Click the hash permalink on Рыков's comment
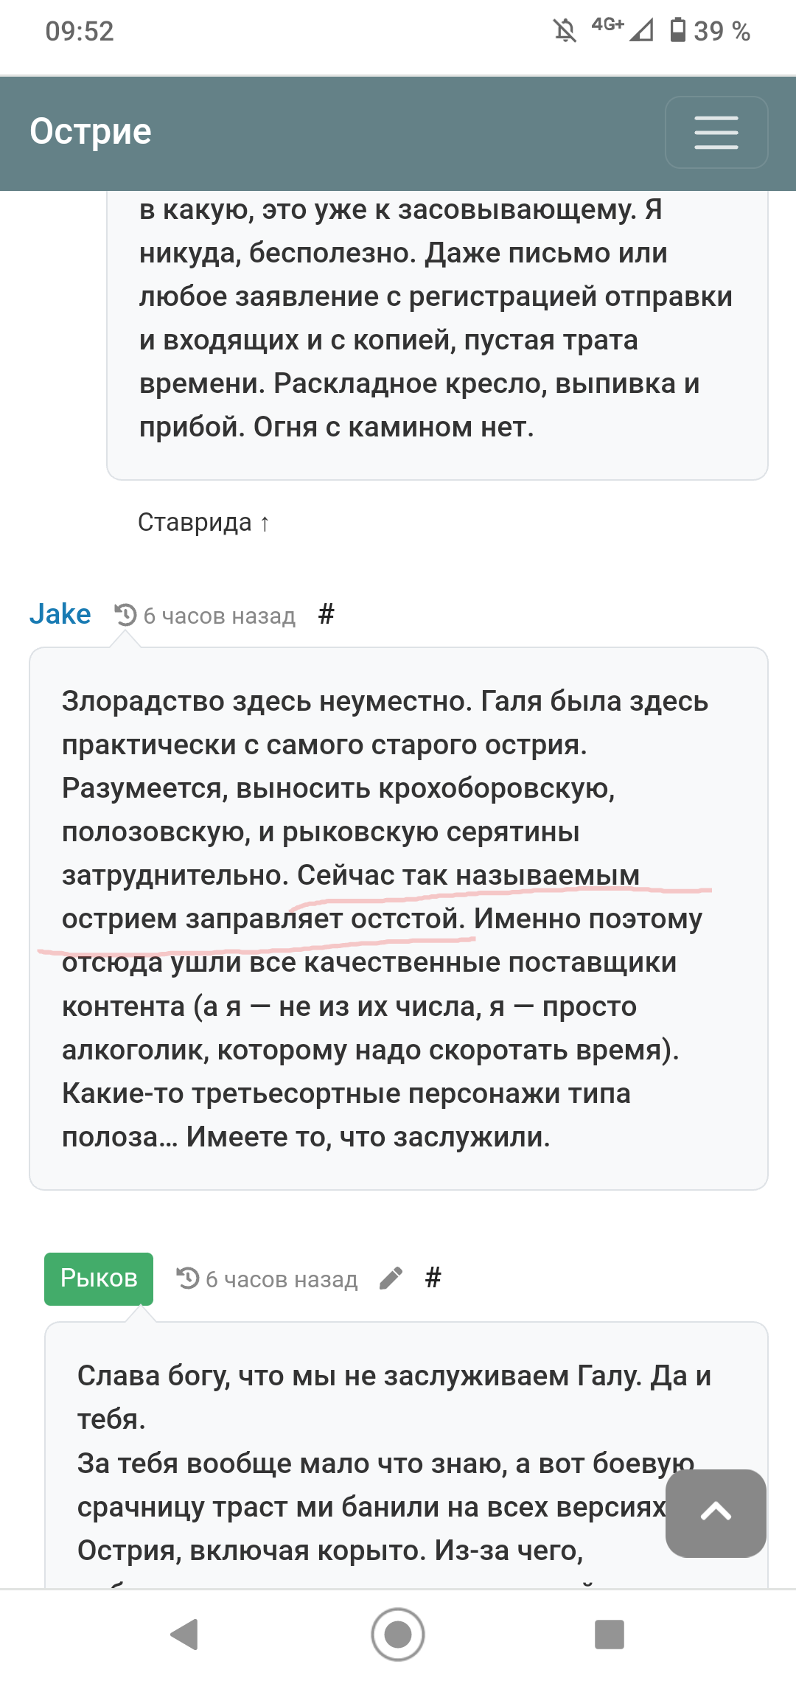 tap(433, 1278)
